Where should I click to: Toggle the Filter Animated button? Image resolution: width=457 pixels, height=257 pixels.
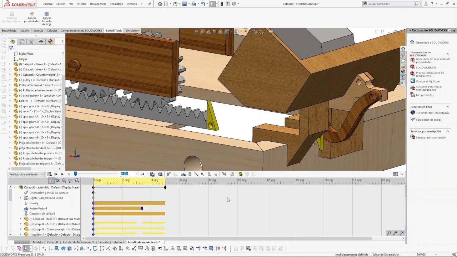pyautogui.click(x=57, y=180)
